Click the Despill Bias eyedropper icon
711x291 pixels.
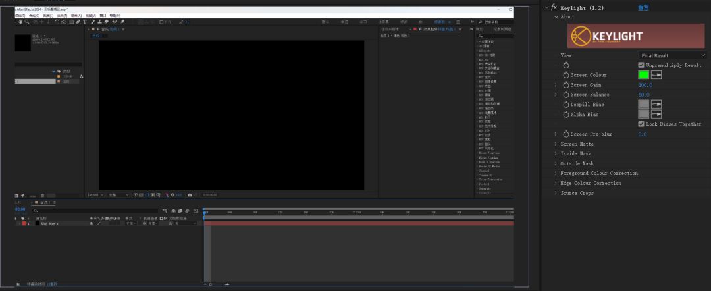point(656,104)
